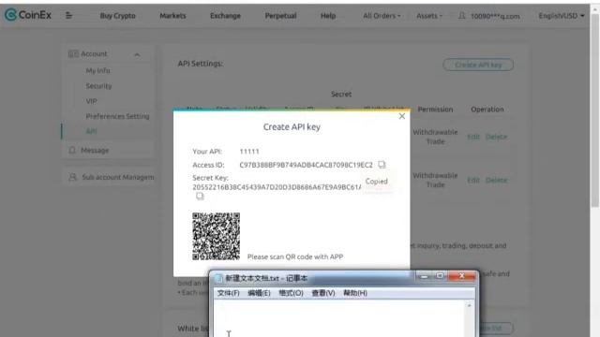
Task: Edit the second API key row
Action: pyautogui.click(x=472, y=180)
